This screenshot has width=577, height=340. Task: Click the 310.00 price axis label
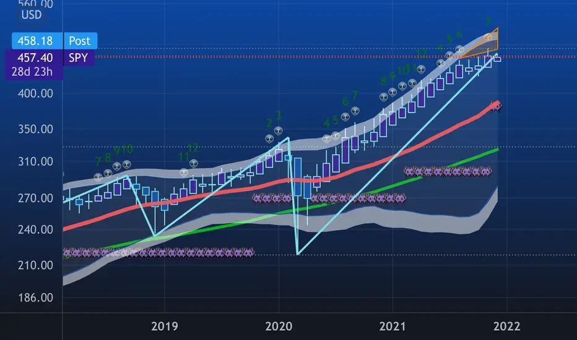35,161
